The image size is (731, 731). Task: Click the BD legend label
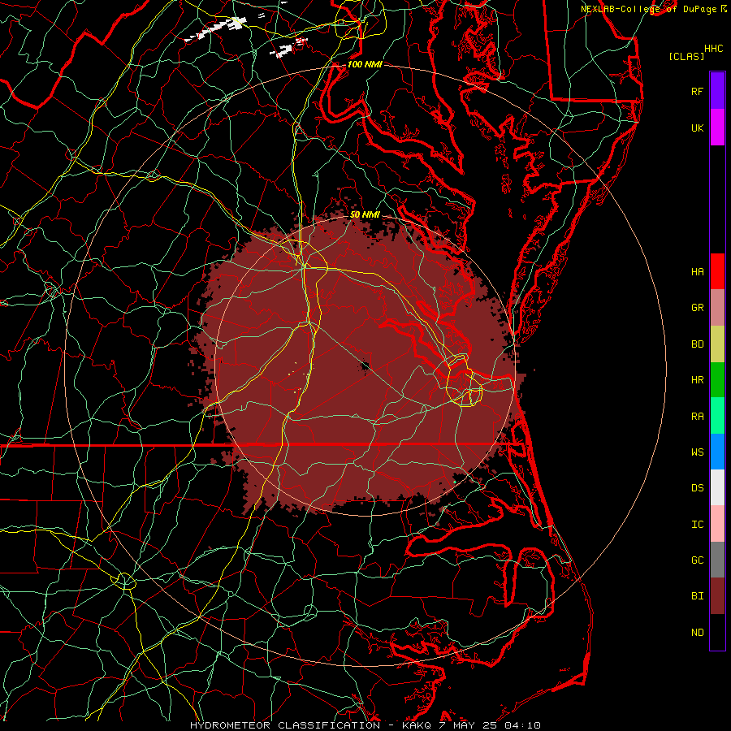pos(697,344)
